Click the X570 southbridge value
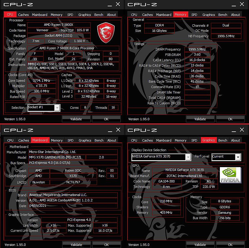This screenshot has height=248, width=249. (73, 176)
